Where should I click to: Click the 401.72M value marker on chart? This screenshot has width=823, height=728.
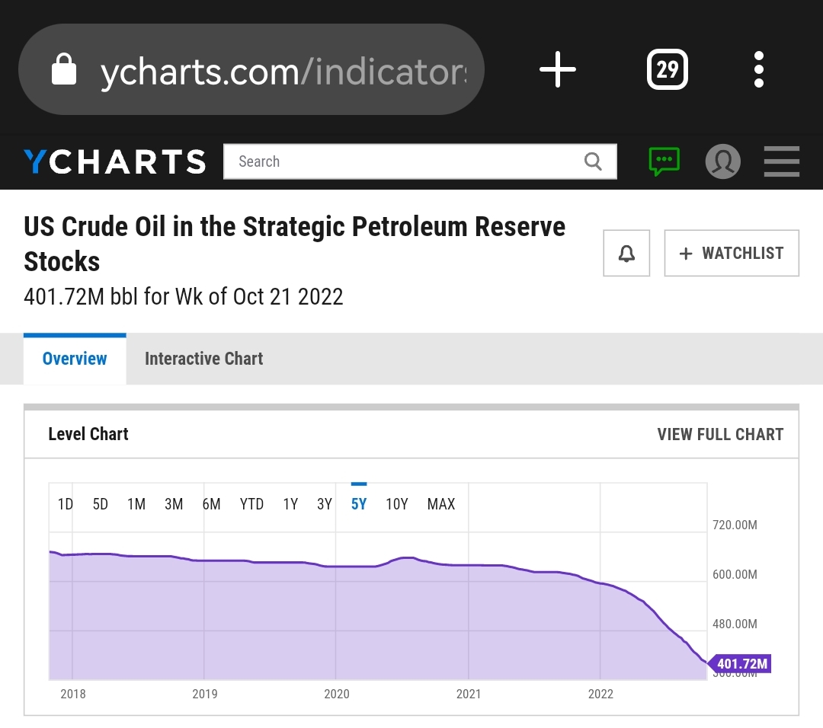740,664
